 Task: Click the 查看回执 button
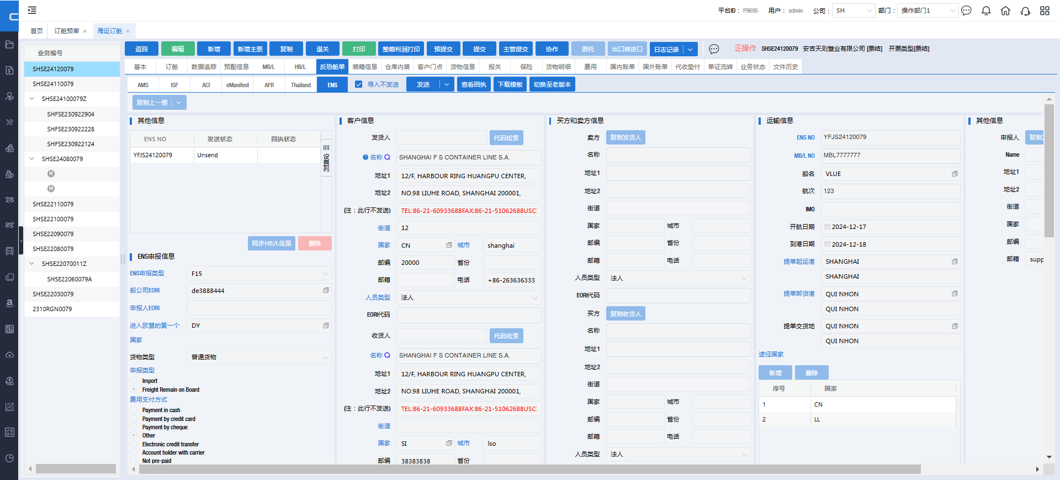click(x=474, y=84)
